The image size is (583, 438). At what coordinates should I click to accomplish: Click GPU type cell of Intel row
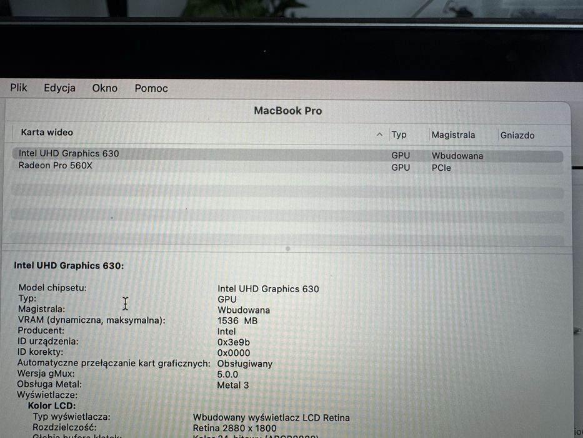(401, 156)
